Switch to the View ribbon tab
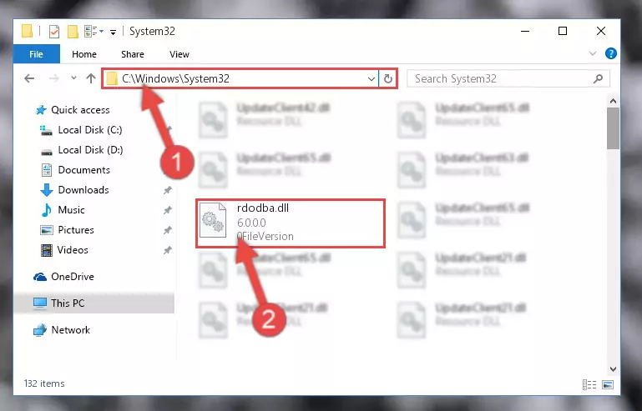This screenshot has width=642, height=411. point(179,54)
